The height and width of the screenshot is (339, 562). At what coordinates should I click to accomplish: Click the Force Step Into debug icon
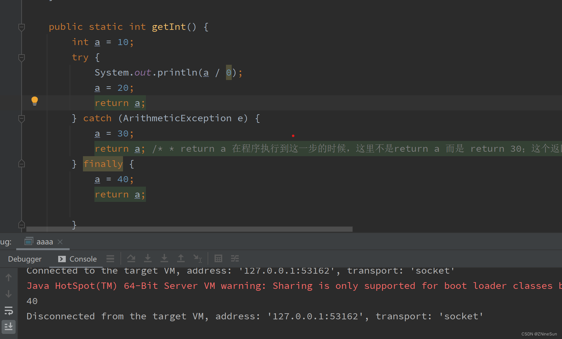point(164,259)
